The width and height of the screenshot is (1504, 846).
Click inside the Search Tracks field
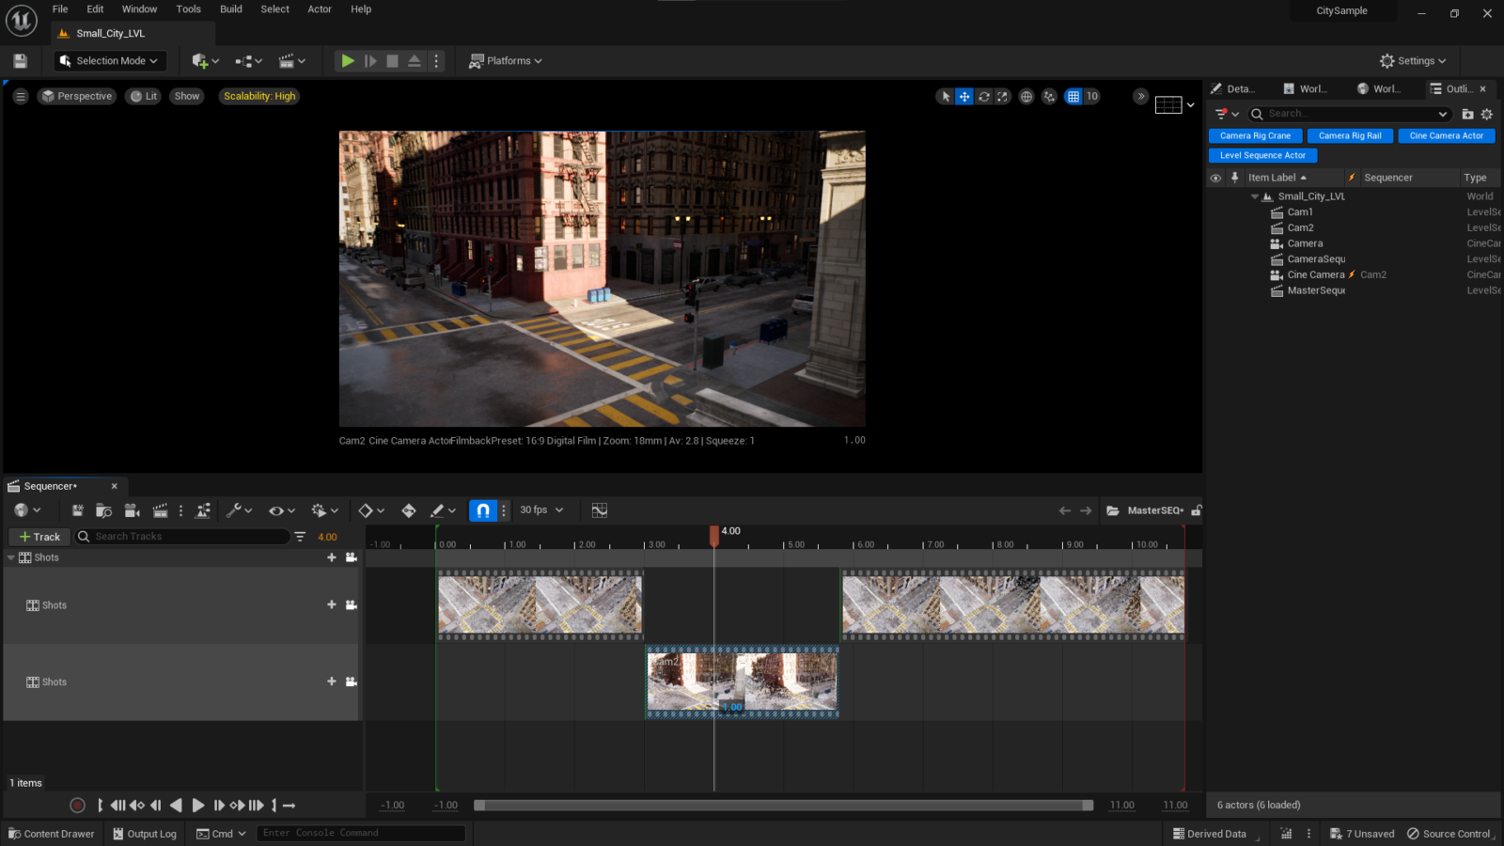(x=183, y=536)
